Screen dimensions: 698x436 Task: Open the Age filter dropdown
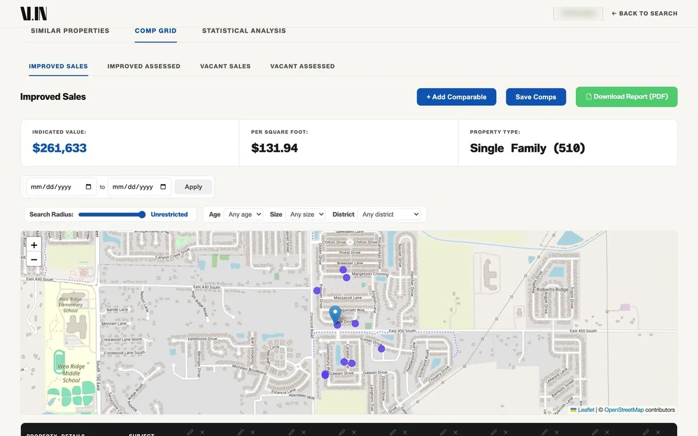pyautogui.click(x=243, y=215)
